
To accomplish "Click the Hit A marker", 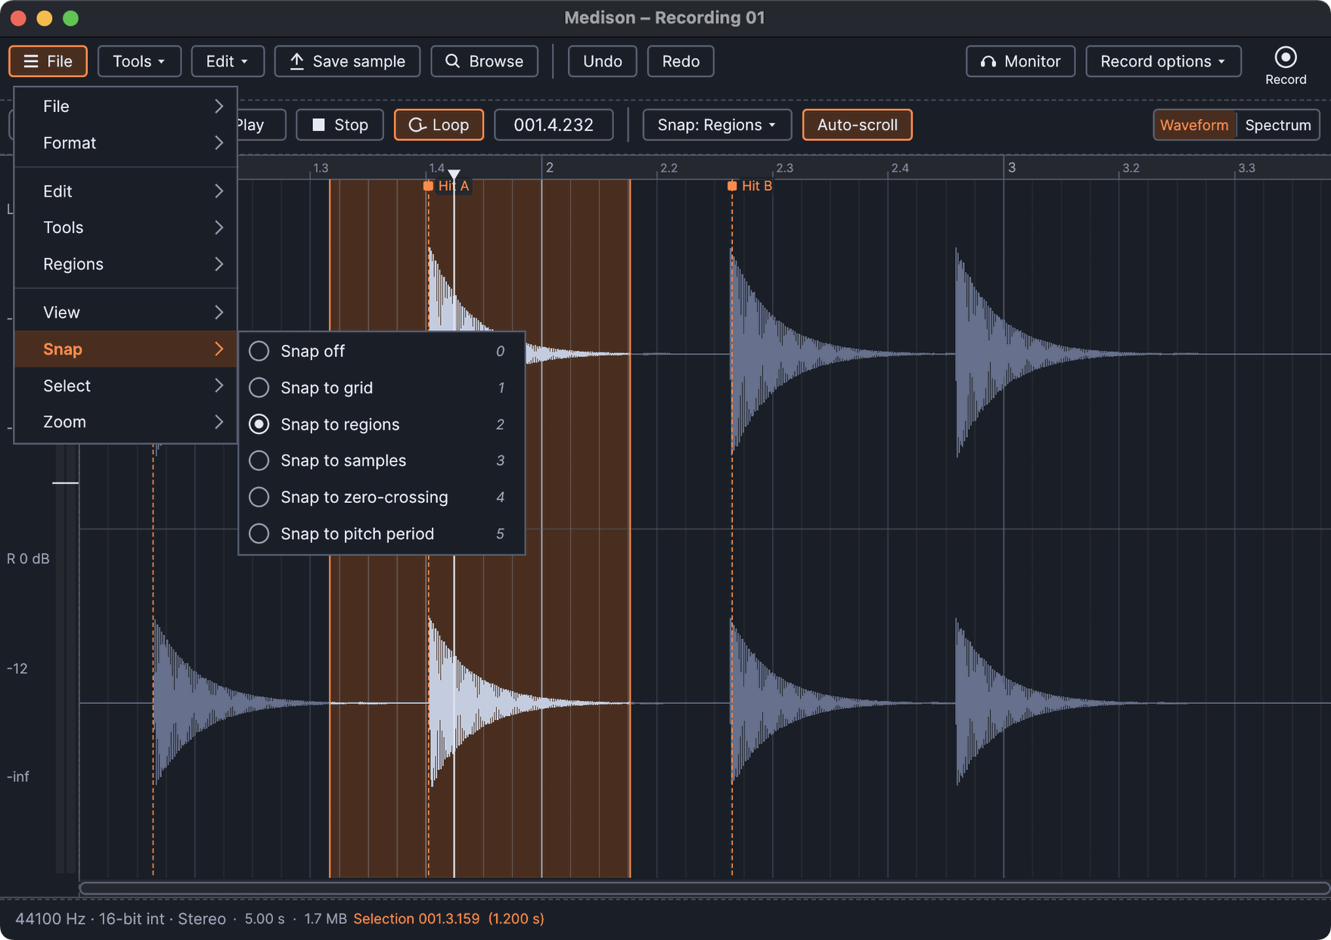I will (446, 186).
